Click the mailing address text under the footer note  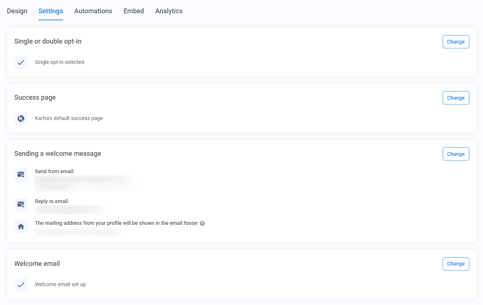click(77, 232)
